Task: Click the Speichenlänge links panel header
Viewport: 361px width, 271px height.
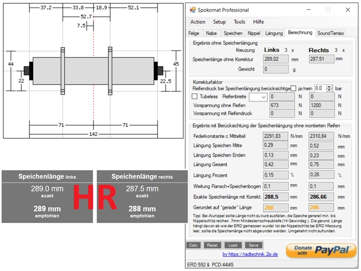Action: (x=47, y=177)
